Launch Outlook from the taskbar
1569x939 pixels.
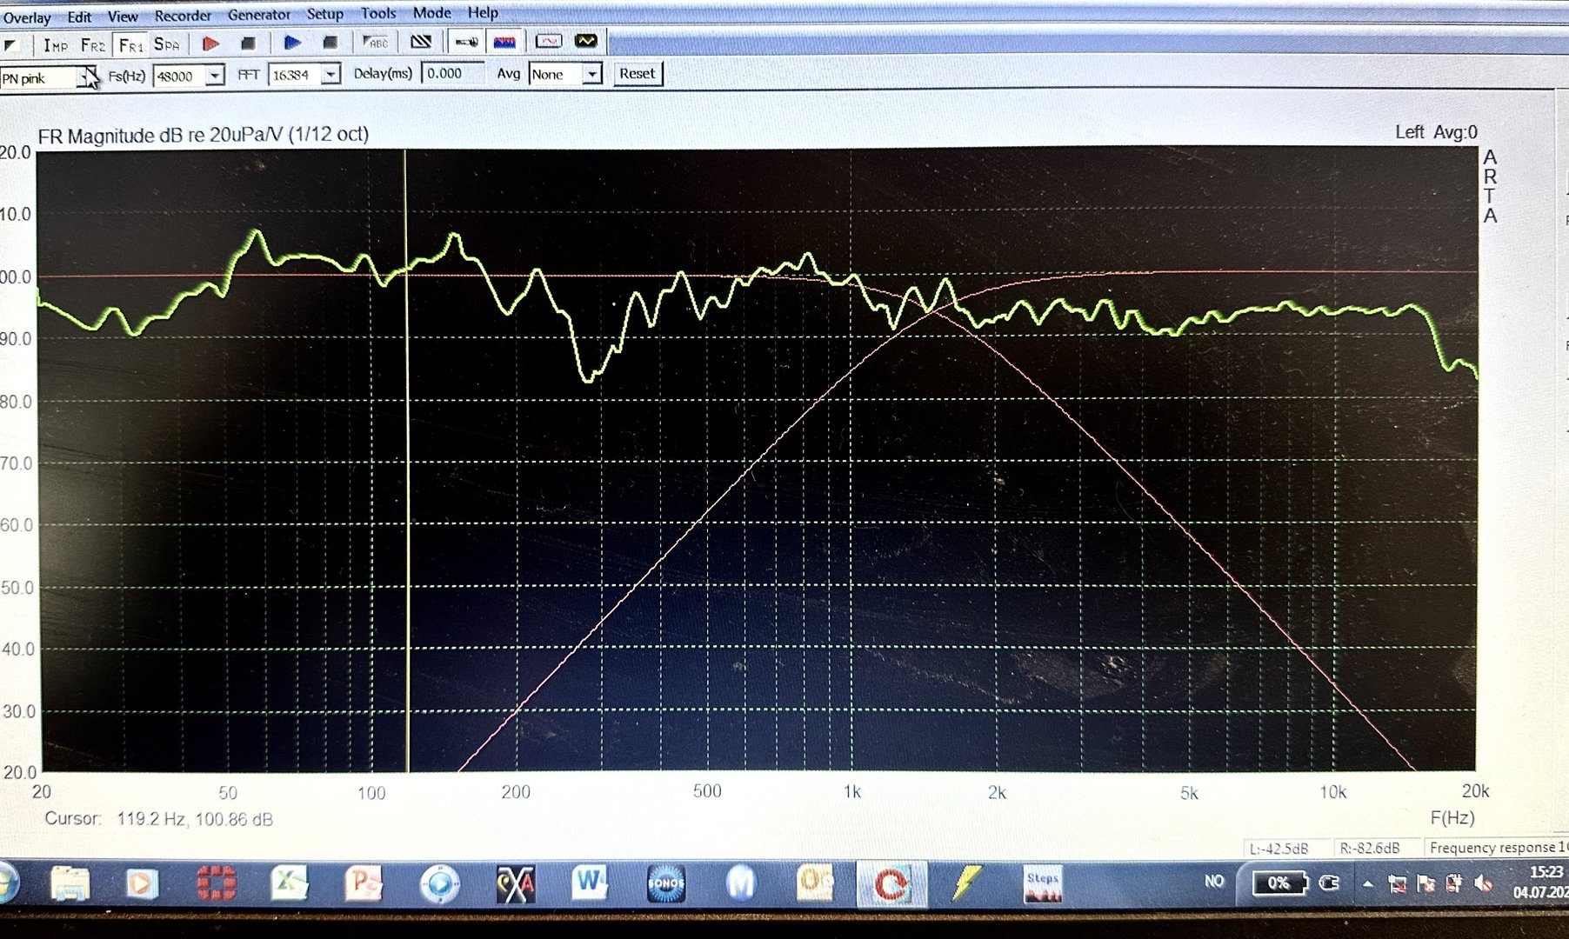point(815,883)
